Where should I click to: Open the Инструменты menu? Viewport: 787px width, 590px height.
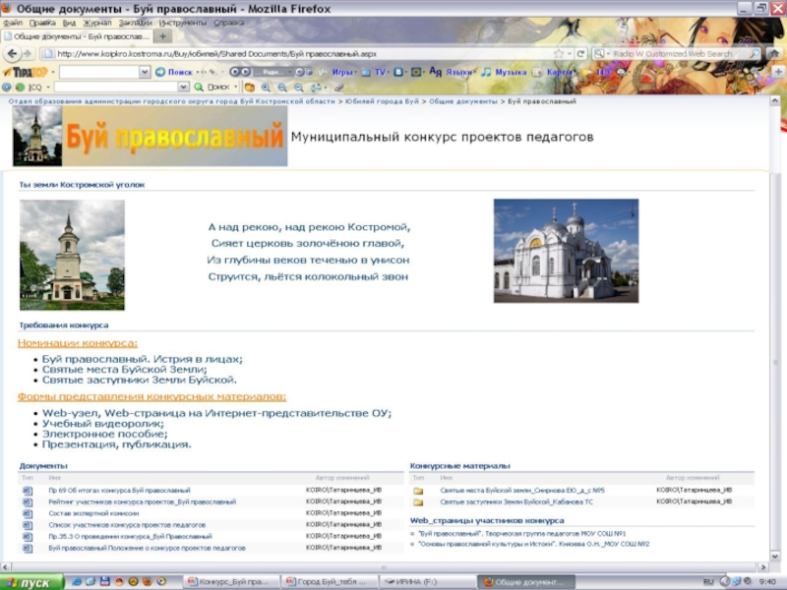click(x=183, y=23)
